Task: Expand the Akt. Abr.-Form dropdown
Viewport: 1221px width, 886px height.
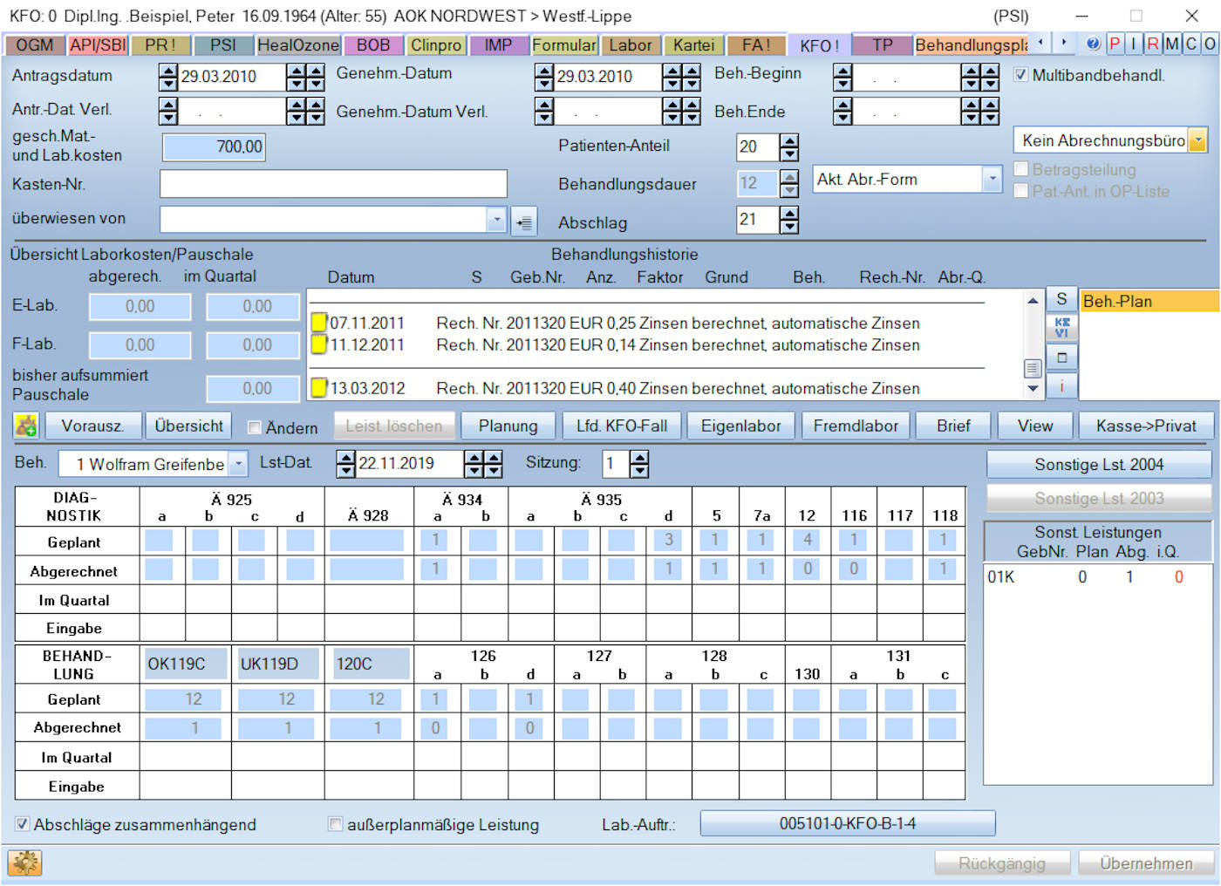Action: point(992,179)
